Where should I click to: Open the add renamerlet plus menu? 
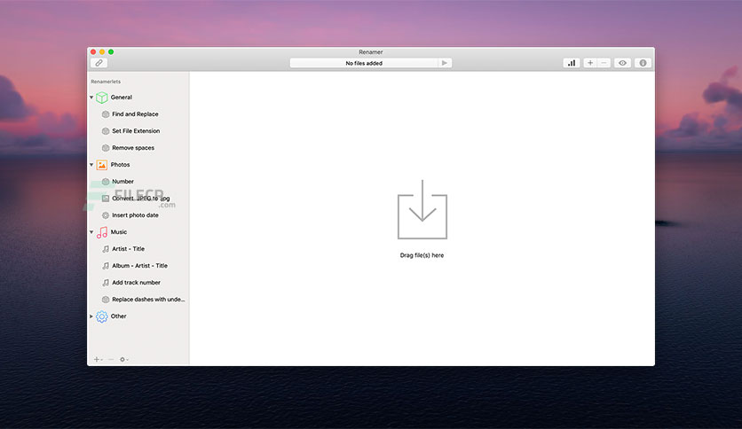(x=98, y=360)
